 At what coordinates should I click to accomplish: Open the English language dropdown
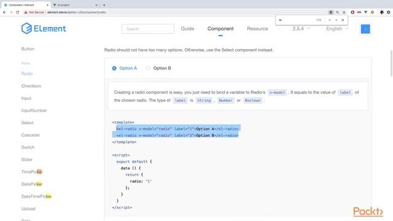[337, 29]
